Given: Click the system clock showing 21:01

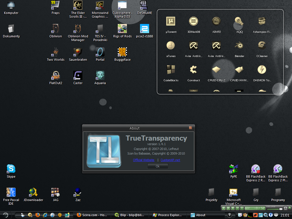Looking at the screenshot, I should click(285, 215).
